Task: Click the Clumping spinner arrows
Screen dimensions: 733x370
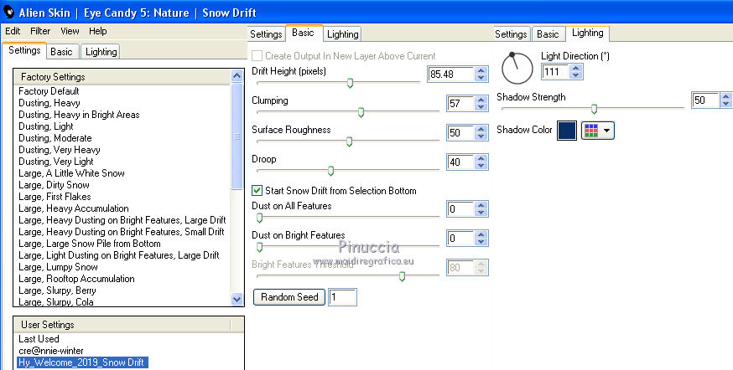Action: click(x=481, y=104)
